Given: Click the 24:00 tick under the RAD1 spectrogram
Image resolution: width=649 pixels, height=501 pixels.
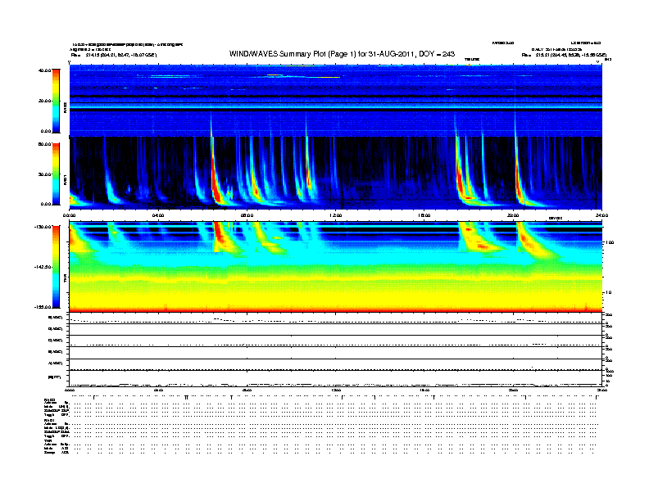Looking at the screenshot, I should (x=601, y=215).
